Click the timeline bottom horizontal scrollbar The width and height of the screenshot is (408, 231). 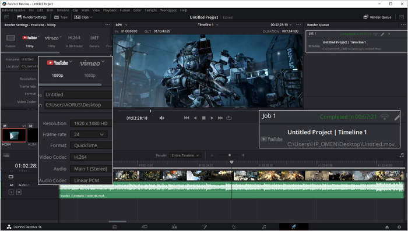[117, 222]
